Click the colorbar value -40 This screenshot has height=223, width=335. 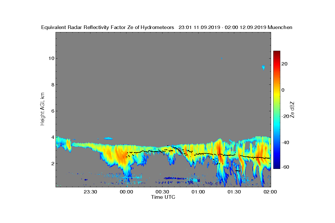285,143
